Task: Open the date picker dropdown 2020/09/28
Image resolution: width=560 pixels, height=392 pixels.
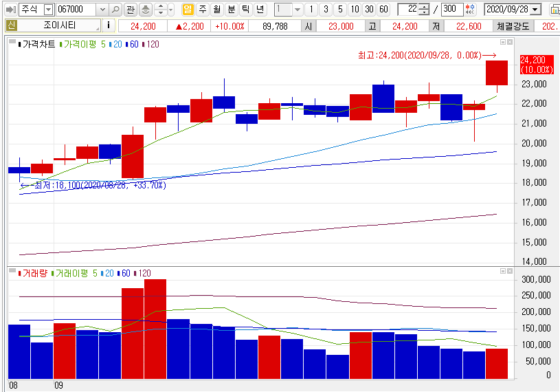Action: (x=535, y=10)
